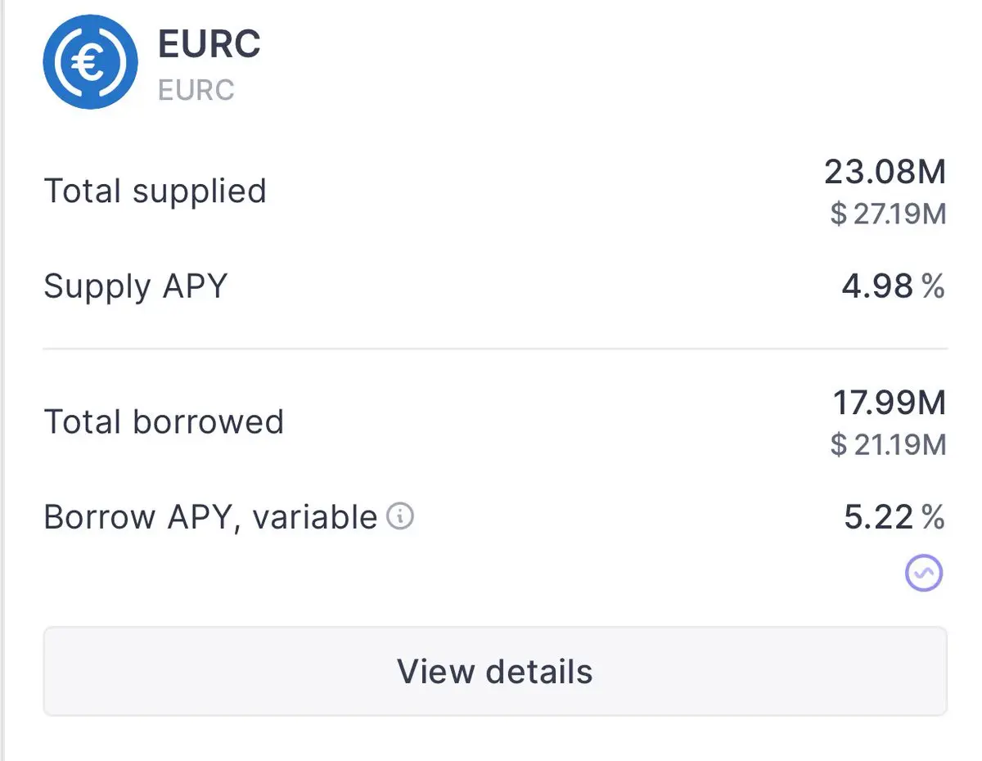This screenshot has height=761, width=982.
Task: Select the bold EURC asset title
Action: [x=209, y=43]
